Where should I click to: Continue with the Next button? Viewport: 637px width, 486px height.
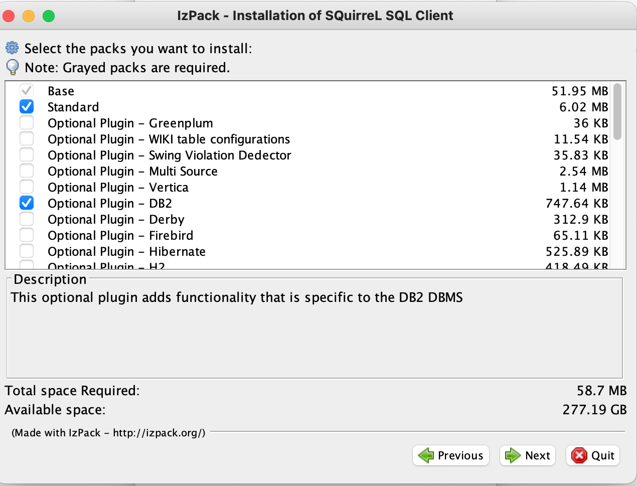(x=528, y=455)
